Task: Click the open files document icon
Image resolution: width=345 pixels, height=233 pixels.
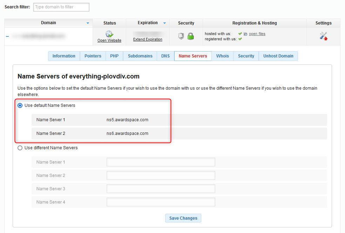Action: pos(245,34)
